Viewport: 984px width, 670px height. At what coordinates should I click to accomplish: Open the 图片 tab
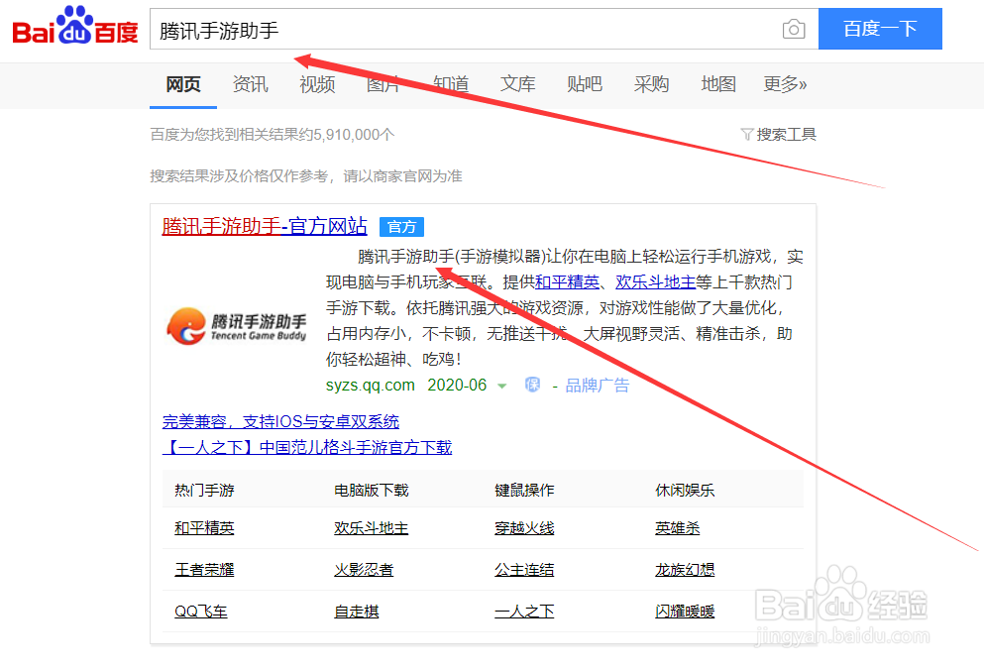pyautogui.click(x=383, y=84)
